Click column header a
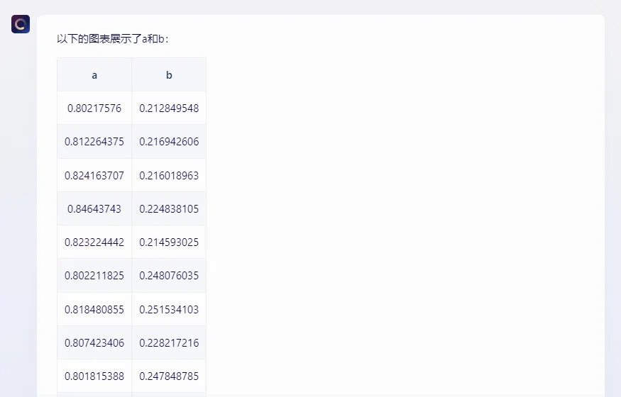This screenshot has height=397, width=621. (x=94, y=75)
